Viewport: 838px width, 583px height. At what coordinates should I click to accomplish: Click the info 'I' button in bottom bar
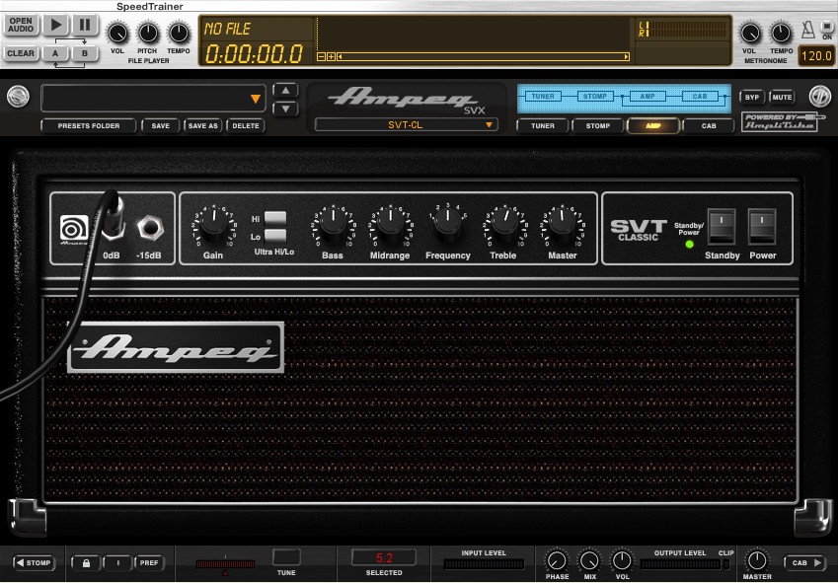click(117, 562)
